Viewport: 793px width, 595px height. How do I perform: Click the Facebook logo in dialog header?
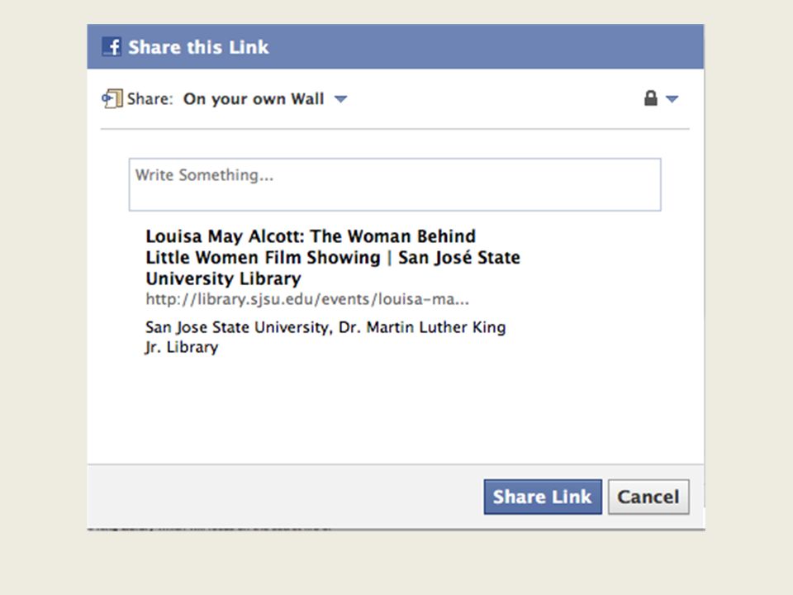click(x=112, y=46)
